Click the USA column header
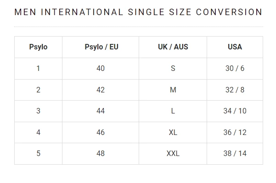Image resolution: width=276 pixels, height=183 pixels. pyautogui.click(x=235, y=47)
